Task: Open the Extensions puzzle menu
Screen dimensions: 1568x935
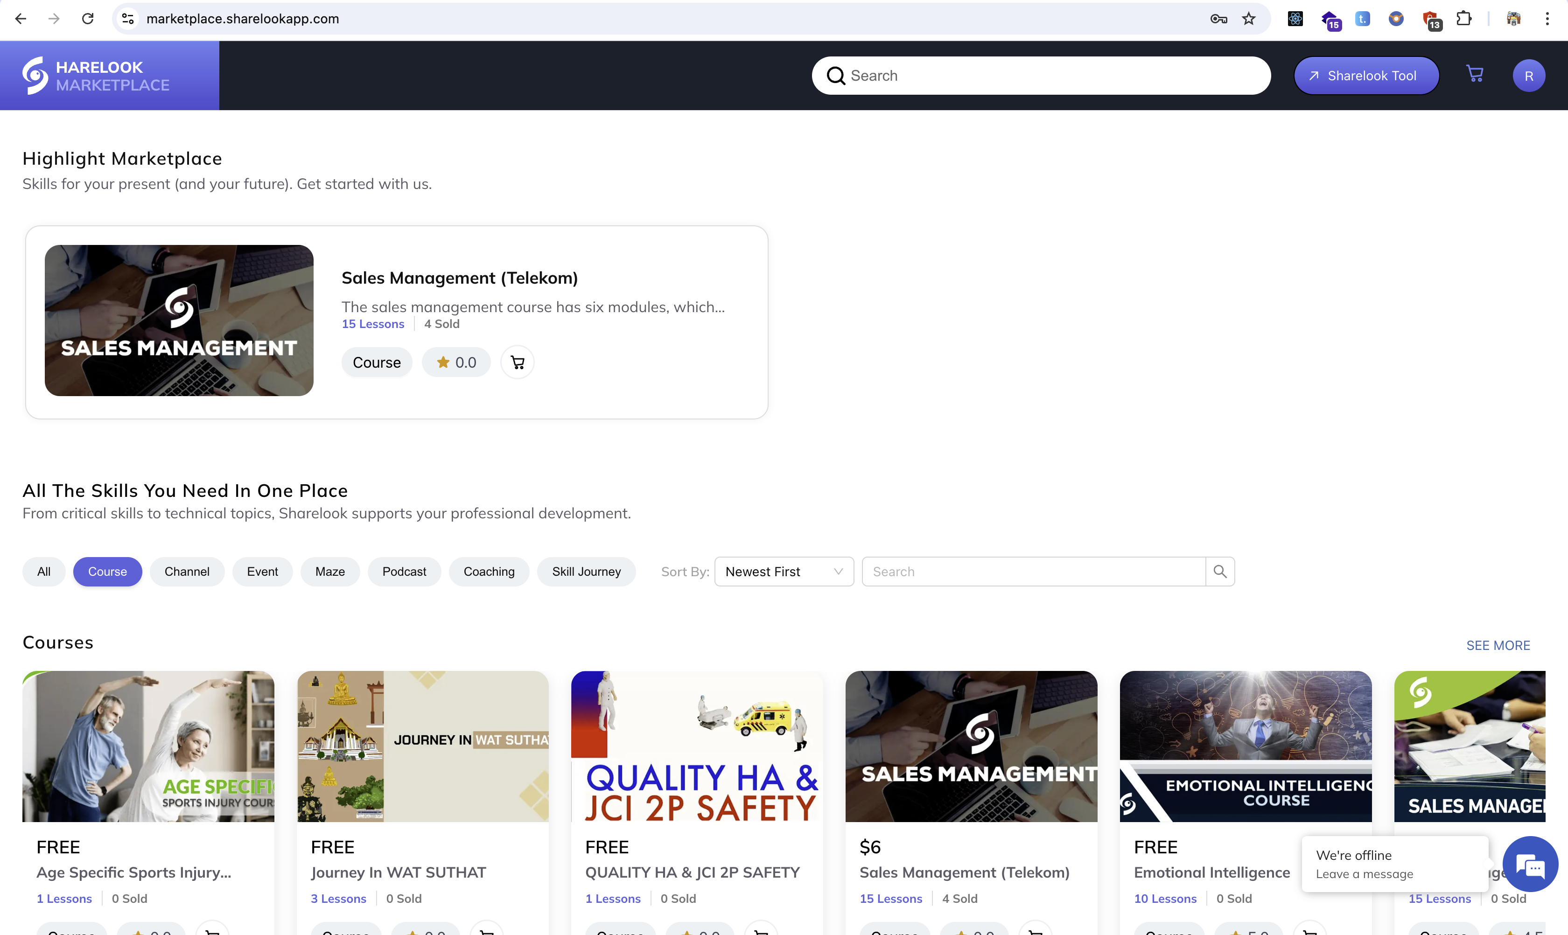Action: 1463,19
